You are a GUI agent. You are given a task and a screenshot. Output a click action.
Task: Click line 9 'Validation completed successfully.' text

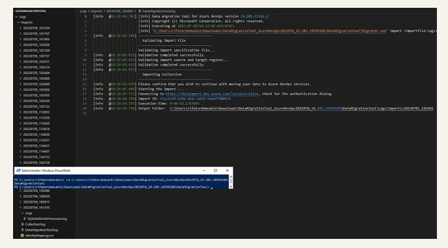coord(172,55)
